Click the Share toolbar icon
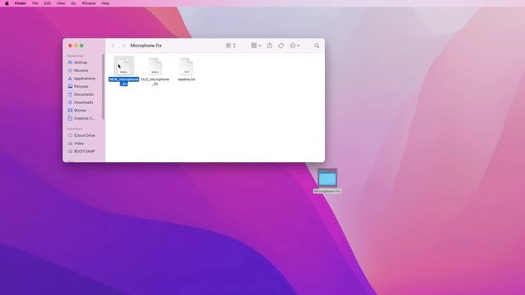The image size is (525, 295). coord(270,46)
